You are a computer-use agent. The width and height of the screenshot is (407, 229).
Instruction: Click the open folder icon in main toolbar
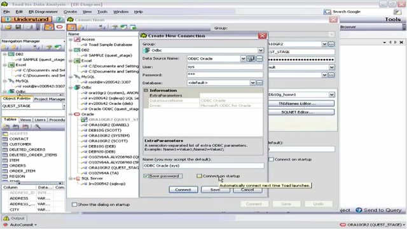tap(8, 27)
